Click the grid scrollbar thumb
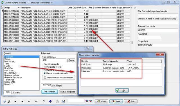This screenshot has height=106, width=180. pyautogui.click(x=131, y=43)
